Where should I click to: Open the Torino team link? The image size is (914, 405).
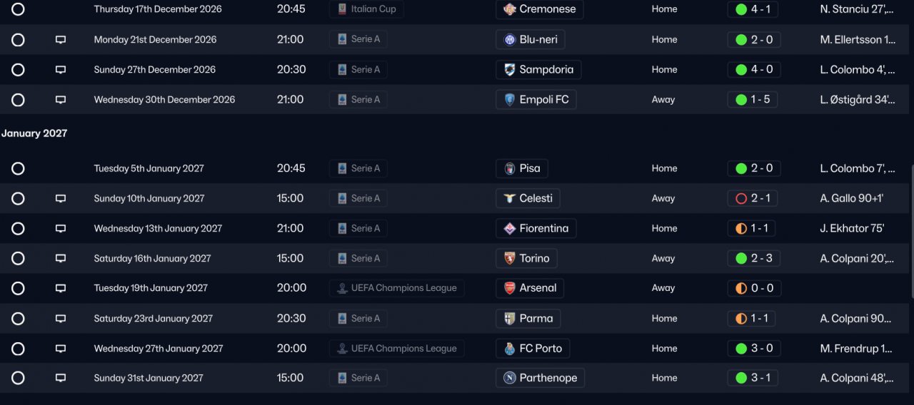click(x=534, y=258)
